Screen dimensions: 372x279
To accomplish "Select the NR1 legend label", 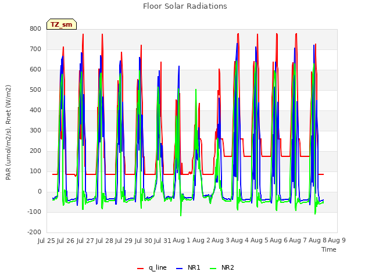I will [194, 267].
